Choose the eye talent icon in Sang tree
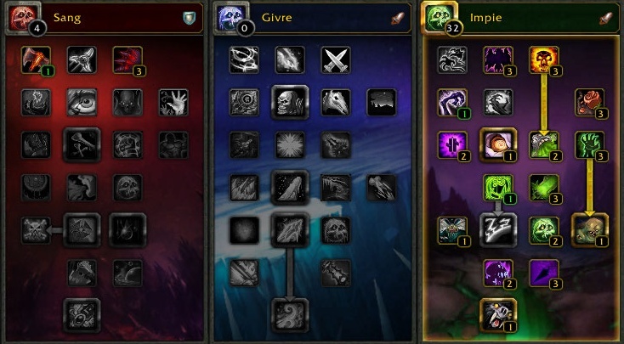 point(82,103)
